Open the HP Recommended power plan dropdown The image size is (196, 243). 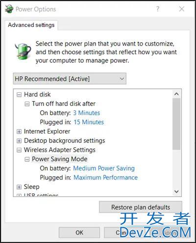tap(70, 79)
